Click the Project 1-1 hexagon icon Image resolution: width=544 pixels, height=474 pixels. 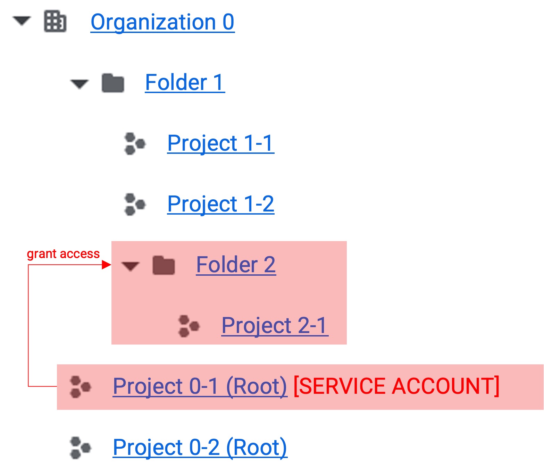[135, 143]
